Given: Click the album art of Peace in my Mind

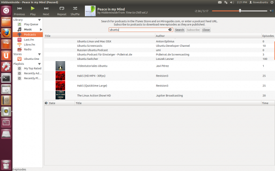Looking at the screenshot, I should tap(90, 11).
